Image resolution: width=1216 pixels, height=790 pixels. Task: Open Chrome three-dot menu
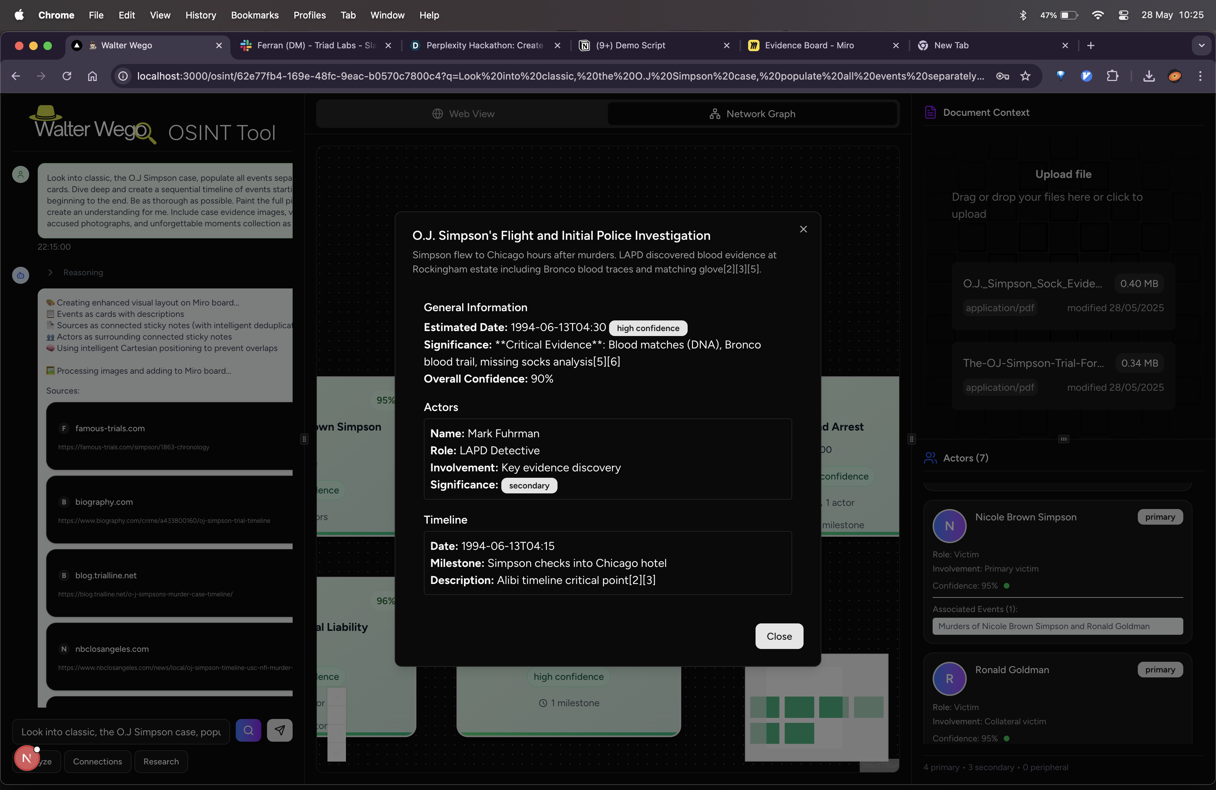click(x=1200, y=76)
